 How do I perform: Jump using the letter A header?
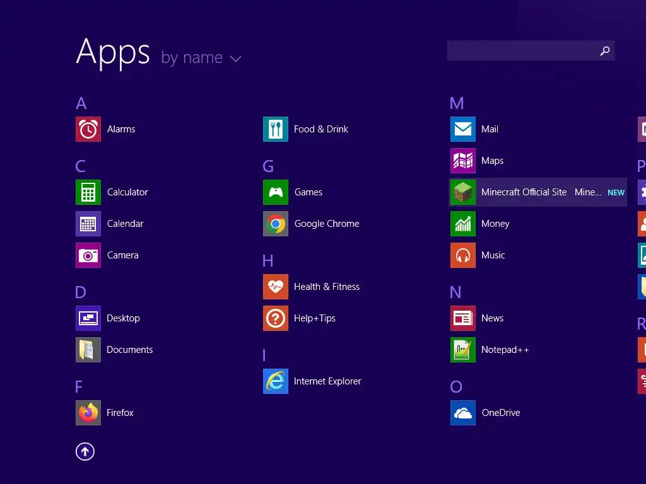(x=81, y=103)
